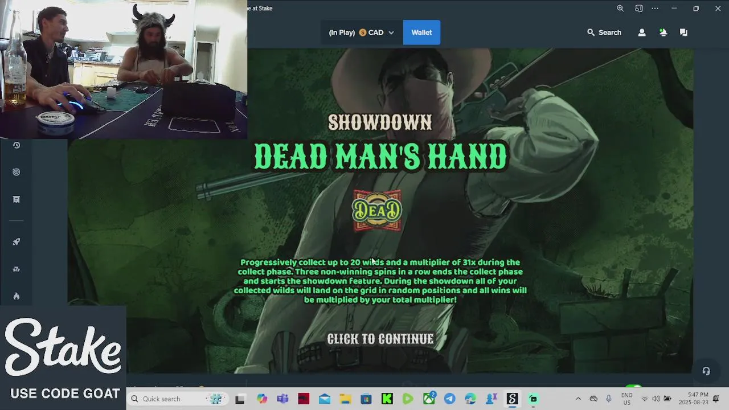Open the recent history clock sidebar icon
729x410 pixels.
tap(17, 145)
